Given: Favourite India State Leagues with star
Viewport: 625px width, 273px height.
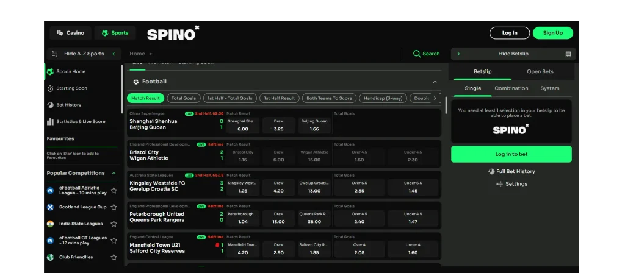Looking at the screenshot, I should [114, 224].
